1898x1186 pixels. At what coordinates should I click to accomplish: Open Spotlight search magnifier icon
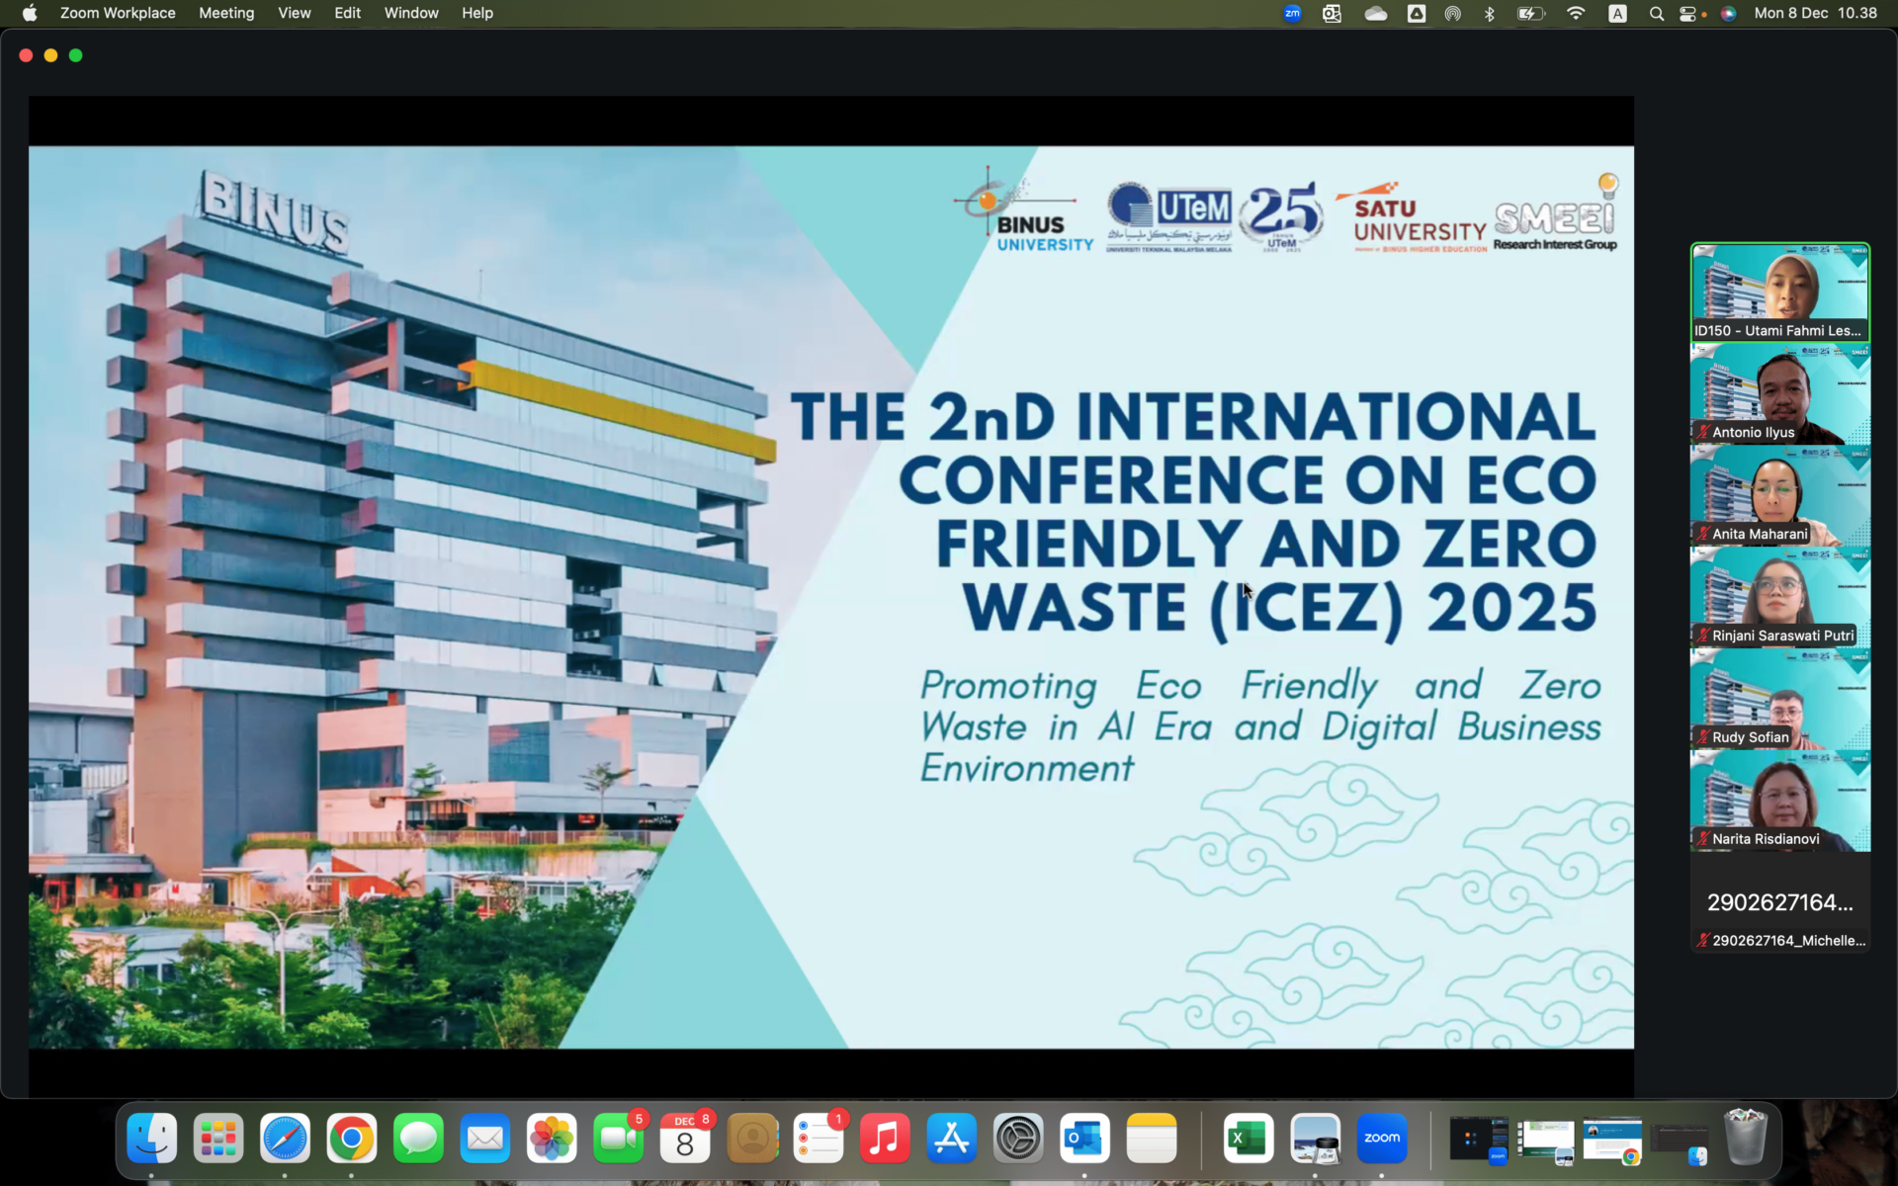pyautogui.click(x=1656, y=13)
